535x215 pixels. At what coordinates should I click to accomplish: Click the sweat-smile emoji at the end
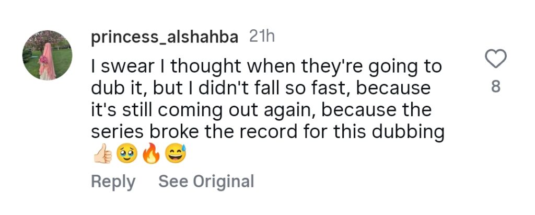pos(175,154)
